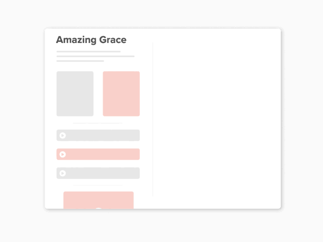This screenshot has height=242, width=323.
Task: Click the longest placeholder text line
Action: click(96, 56)
